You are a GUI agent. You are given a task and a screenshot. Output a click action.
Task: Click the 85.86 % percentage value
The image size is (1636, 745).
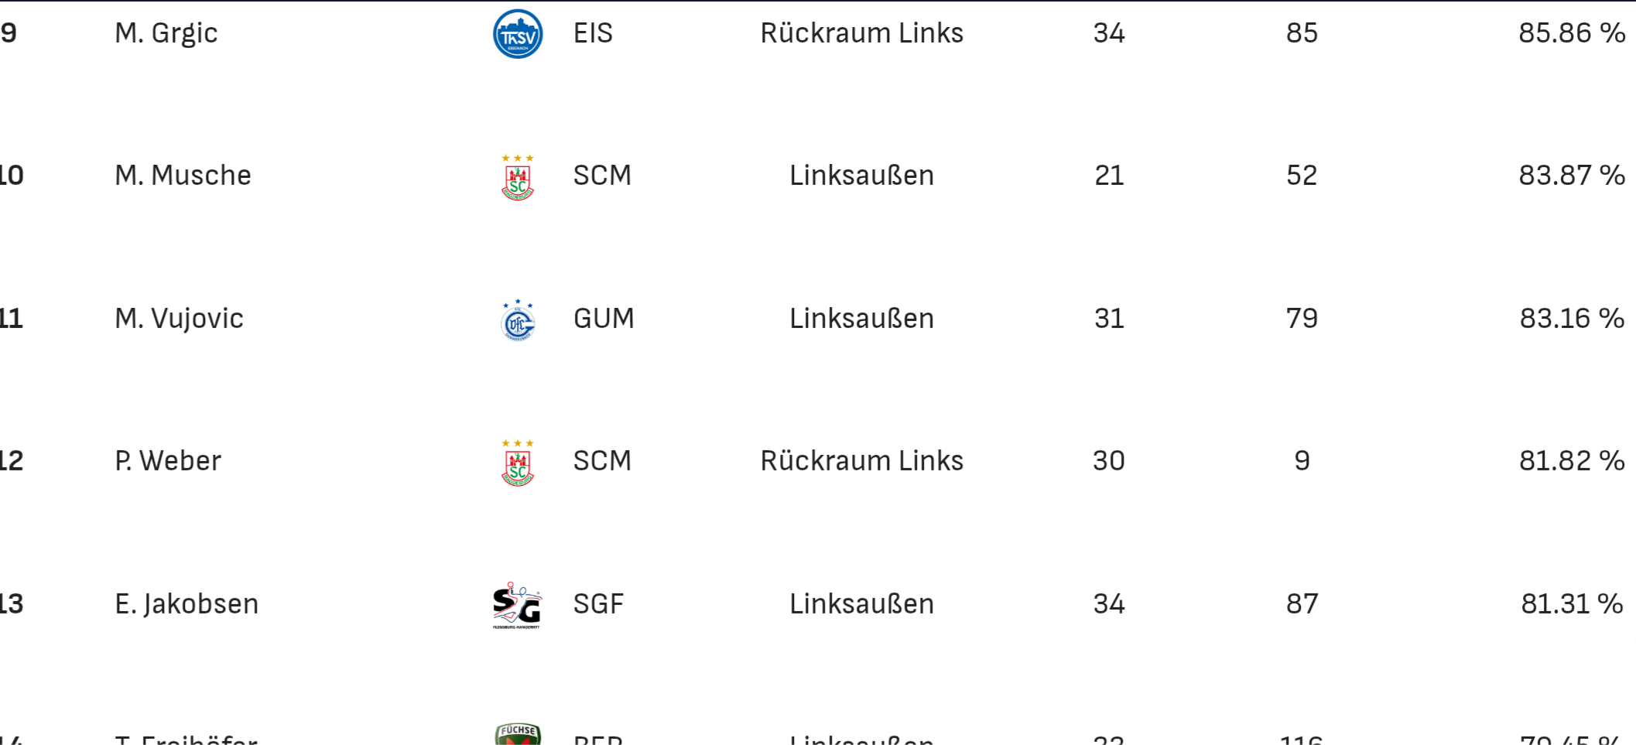coord(1571,33)
